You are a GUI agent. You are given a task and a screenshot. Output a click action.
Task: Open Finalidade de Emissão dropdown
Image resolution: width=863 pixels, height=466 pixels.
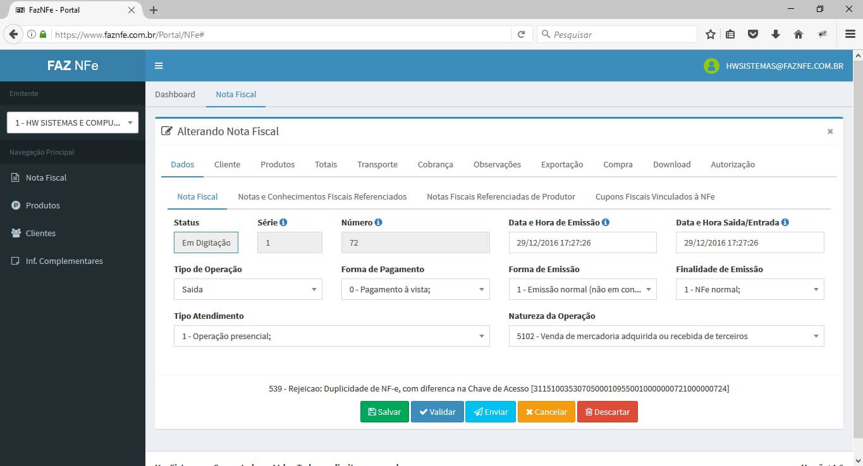pyautogui.click(x=750, y=289)
